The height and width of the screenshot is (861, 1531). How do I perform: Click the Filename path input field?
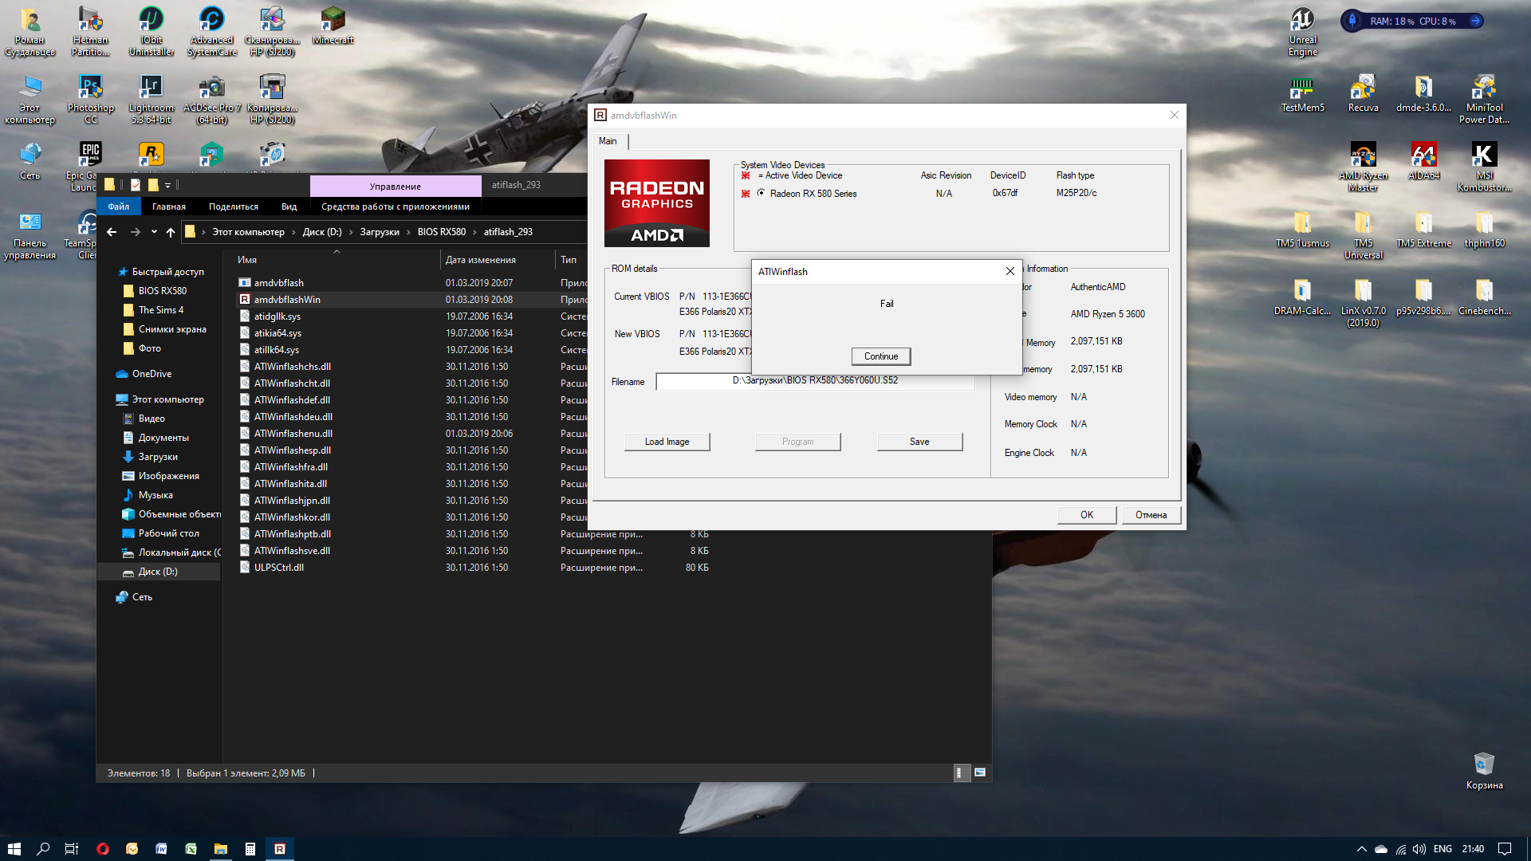point(814,381)
